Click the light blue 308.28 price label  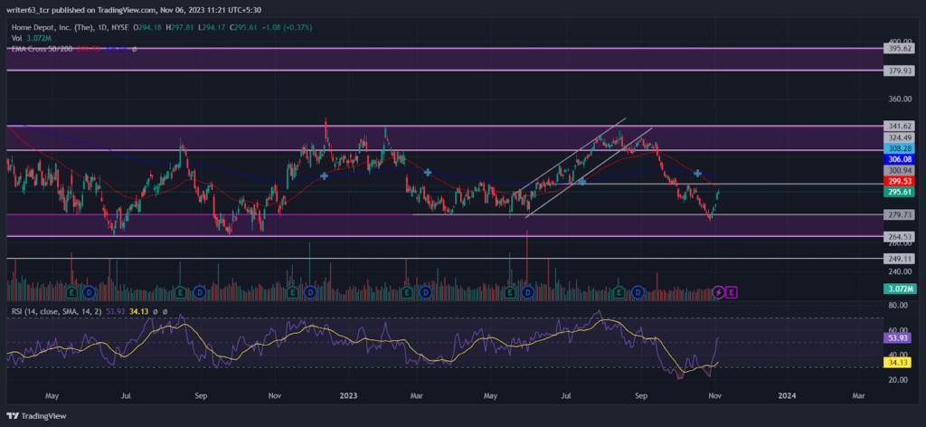pyautogui.click(x=898, y=148)
